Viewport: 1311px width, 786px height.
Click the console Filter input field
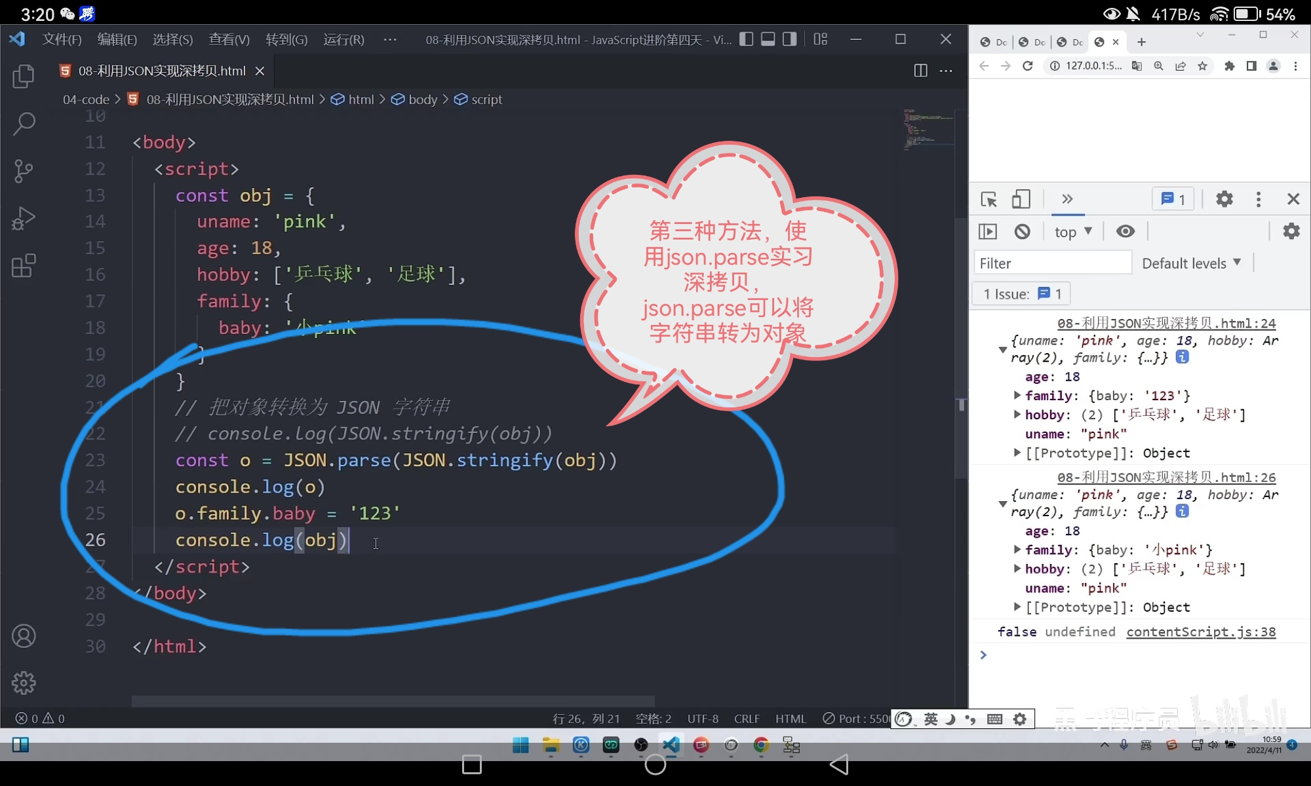[1053, 263]
